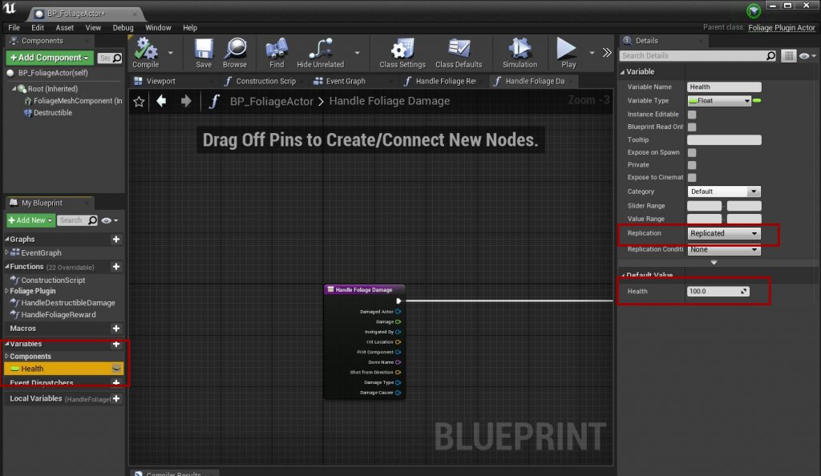The image size is (821, 476).
Task: Add a new variable with plus icon
Action: point(116,345)
